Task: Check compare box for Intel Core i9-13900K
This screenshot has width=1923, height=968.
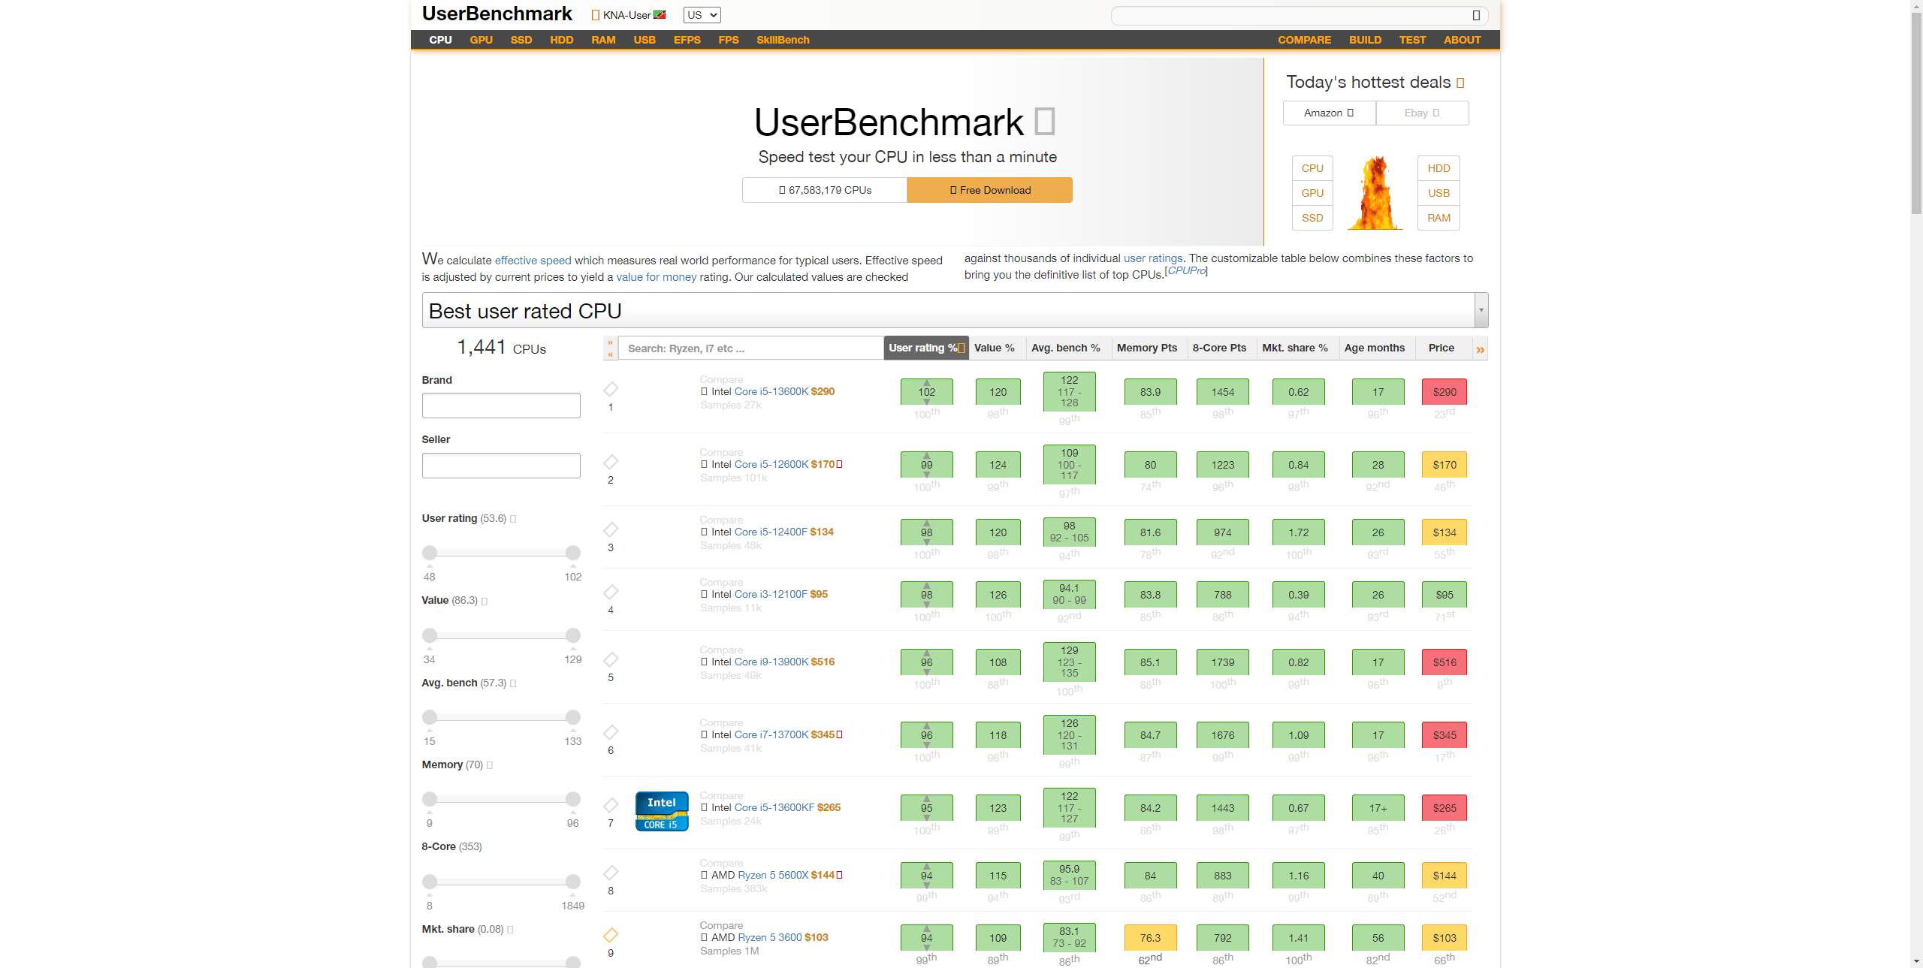Action: click(x=704, y=662)
